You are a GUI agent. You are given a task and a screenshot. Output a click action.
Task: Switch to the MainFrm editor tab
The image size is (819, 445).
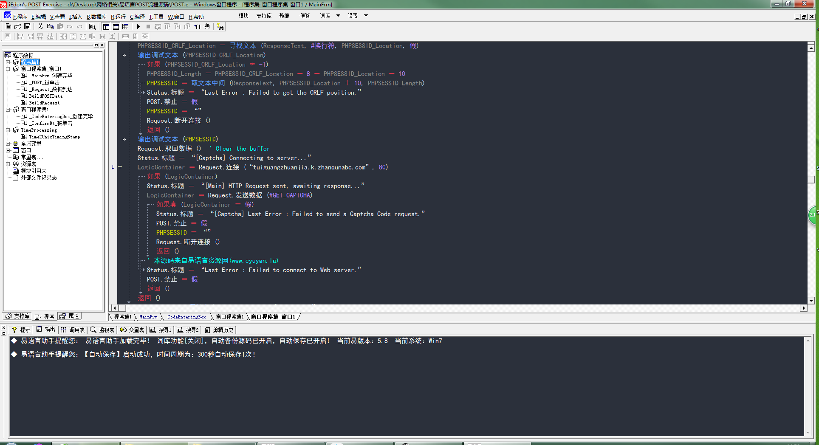(x=148, y=317)
